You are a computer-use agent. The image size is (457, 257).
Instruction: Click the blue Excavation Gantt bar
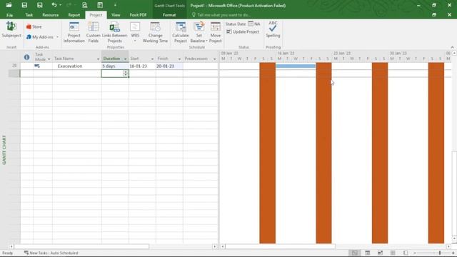(x=296, y=66)
